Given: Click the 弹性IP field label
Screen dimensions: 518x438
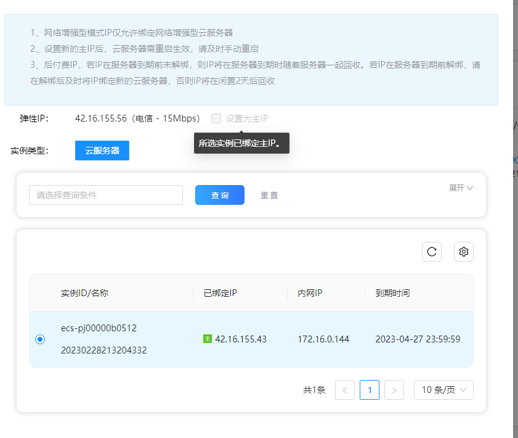Looking at the screenshot, I should click(34, 118).
